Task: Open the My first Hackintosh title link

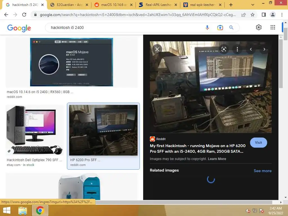Action: [x=198, y=148]
